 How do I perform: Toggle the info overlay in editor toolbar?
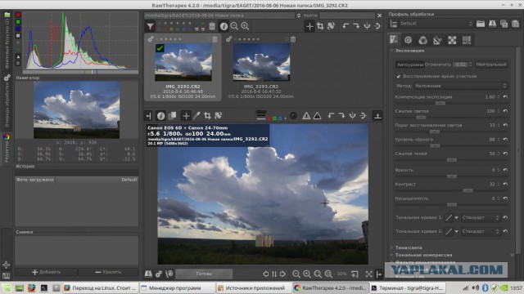(160, 116)
